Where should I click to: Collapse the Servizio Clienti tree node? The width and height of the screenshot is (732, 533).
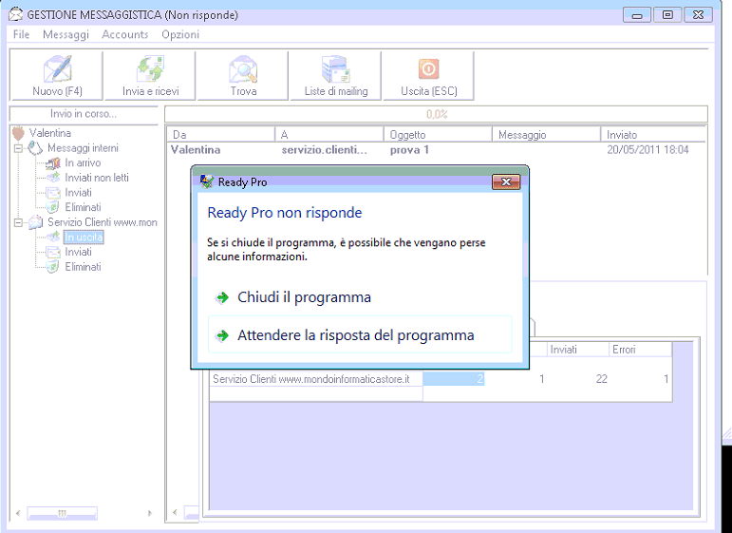[x=18, y=222]
